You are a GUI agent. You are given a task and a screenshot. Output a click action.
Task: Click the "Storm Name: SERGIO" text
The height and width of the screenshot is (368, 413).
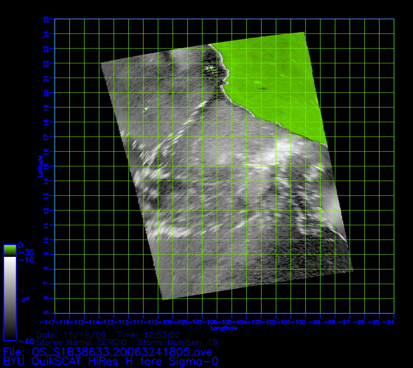coord(78,343)
